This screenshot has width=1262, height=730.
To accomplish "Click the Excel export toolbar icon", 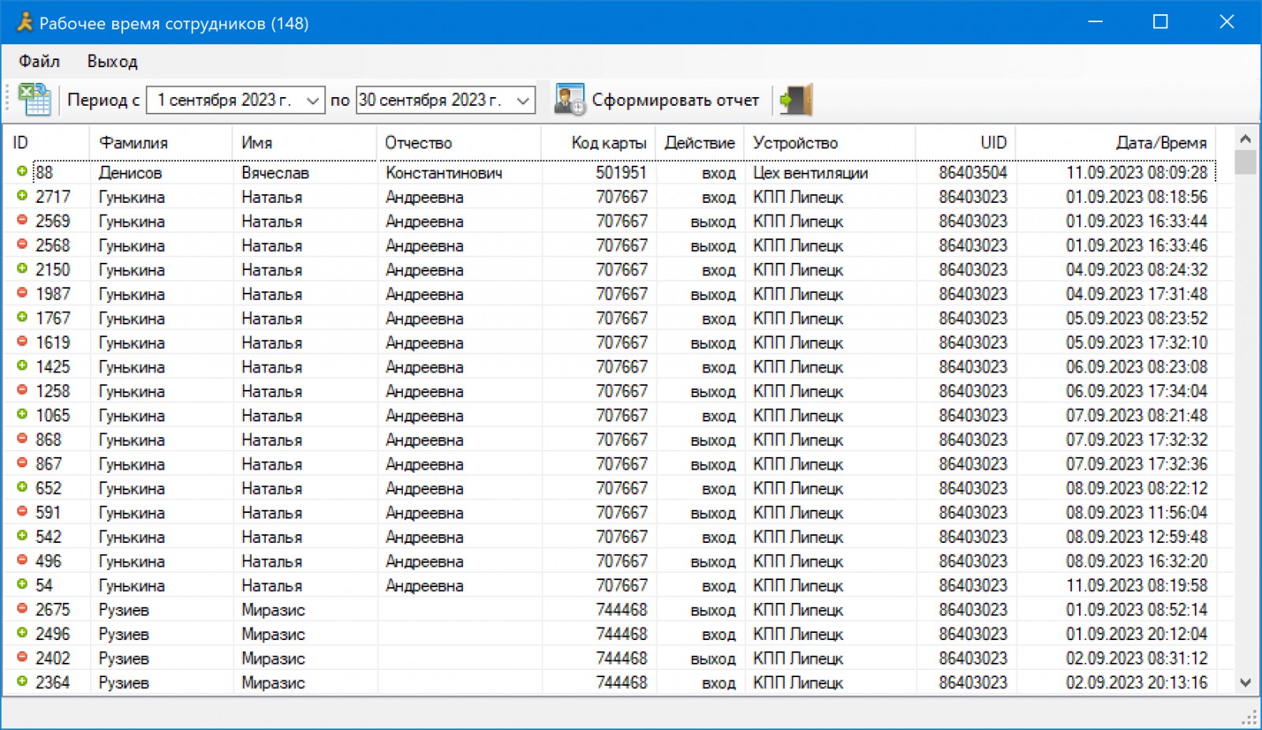I will click(35, 99).
